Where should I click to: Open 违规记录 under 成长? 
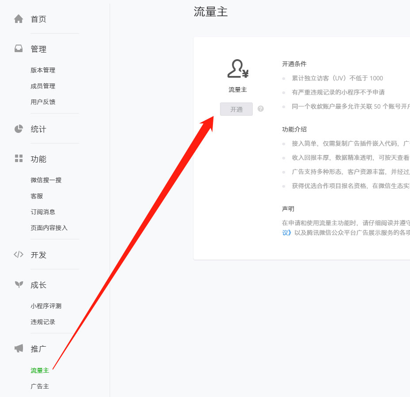[42, 321]
